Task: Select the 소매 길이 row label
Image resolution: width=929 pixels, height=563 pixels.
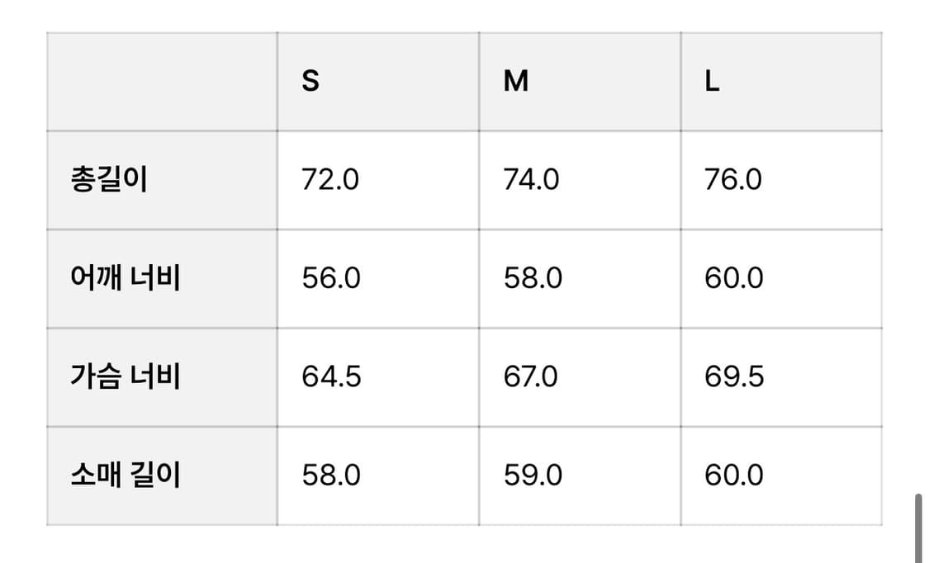Action: tap(126, 475)
